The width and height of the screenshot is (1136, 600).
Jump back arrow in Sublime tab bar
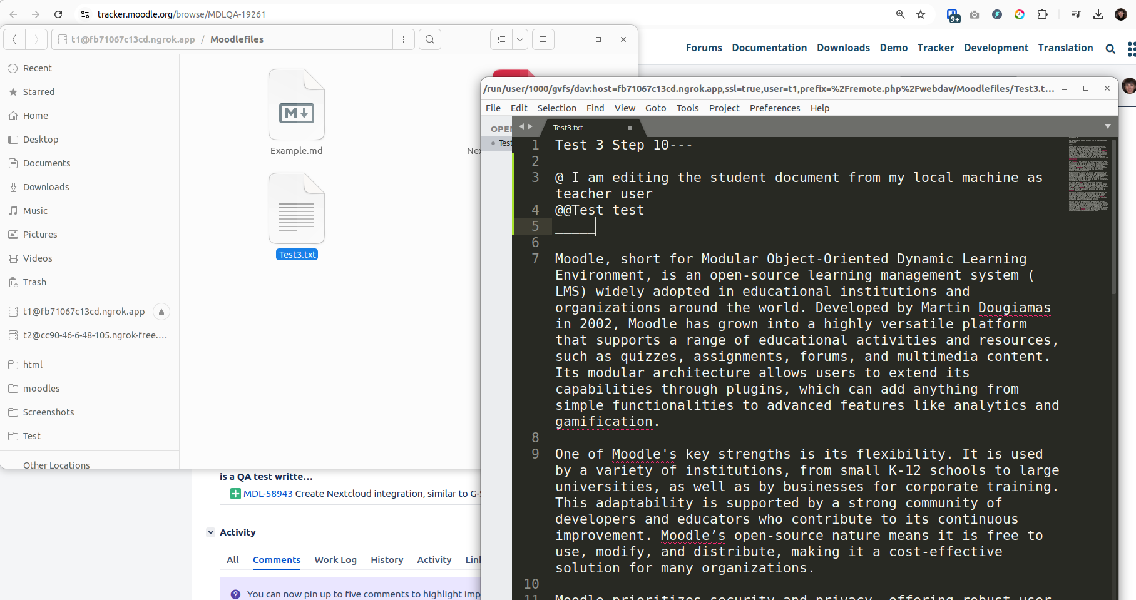pos(521,126)
